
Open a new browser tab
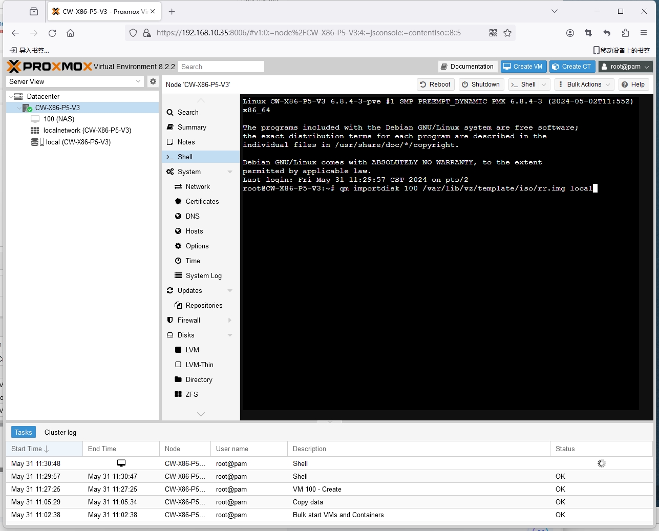tap(172, 11)
